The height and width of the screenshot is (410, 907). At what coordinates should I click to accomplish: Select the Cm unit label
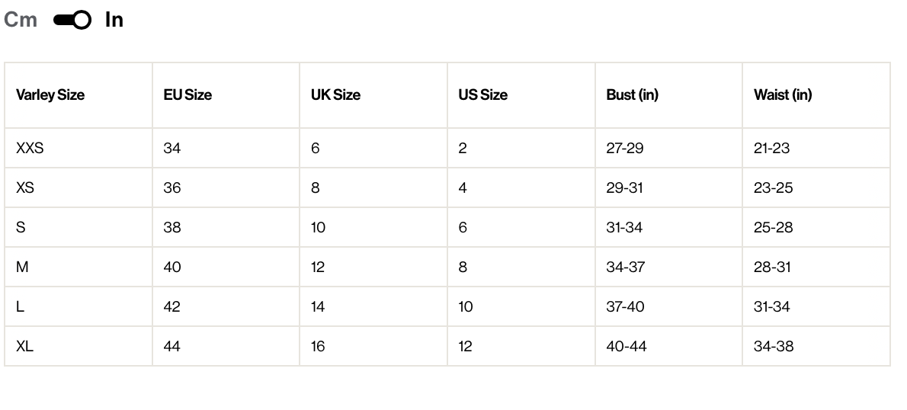(x=21, y=20)
